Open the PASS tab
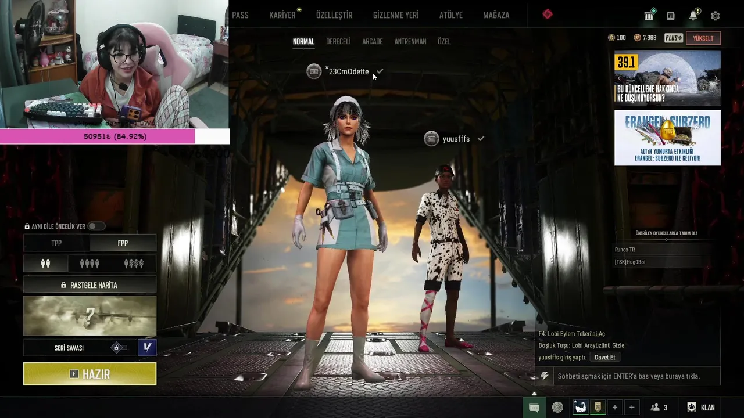 point(240,15)
